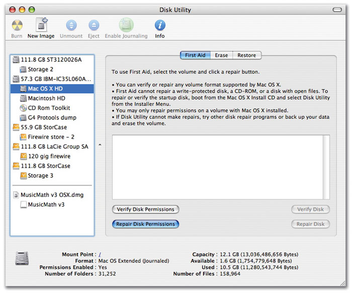Click Verify Disk Permissions button

(145, 209)
